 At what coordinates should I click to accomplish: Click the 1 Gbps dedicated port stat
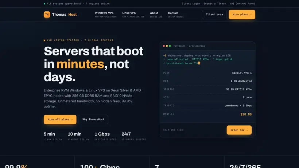(x=105, y=136)
